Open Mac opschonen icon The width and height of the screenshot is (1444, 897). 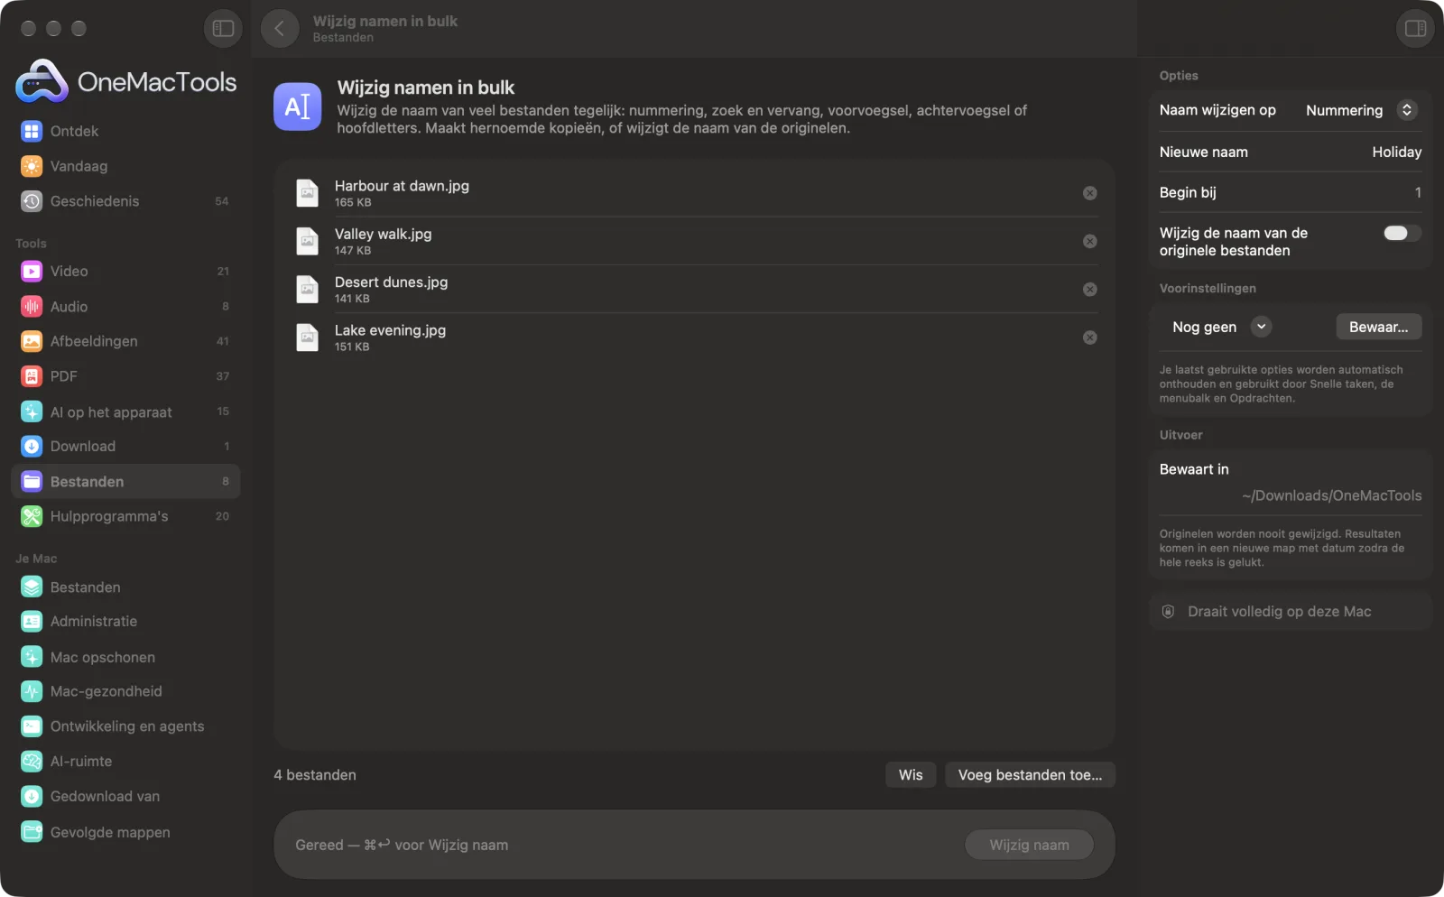click(32, 657)
